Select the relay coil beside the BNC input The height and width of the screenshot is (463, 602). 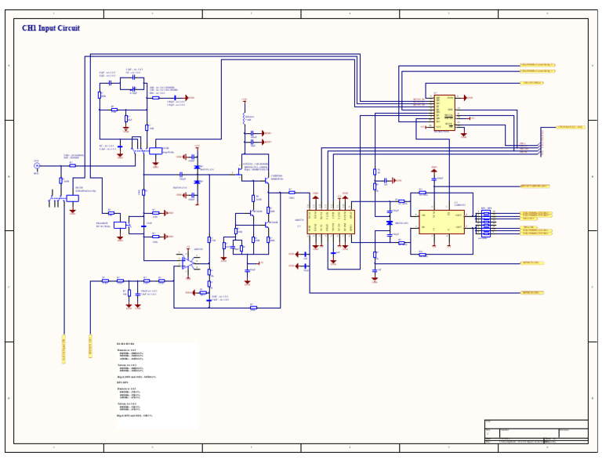click(x=73, y=198)
